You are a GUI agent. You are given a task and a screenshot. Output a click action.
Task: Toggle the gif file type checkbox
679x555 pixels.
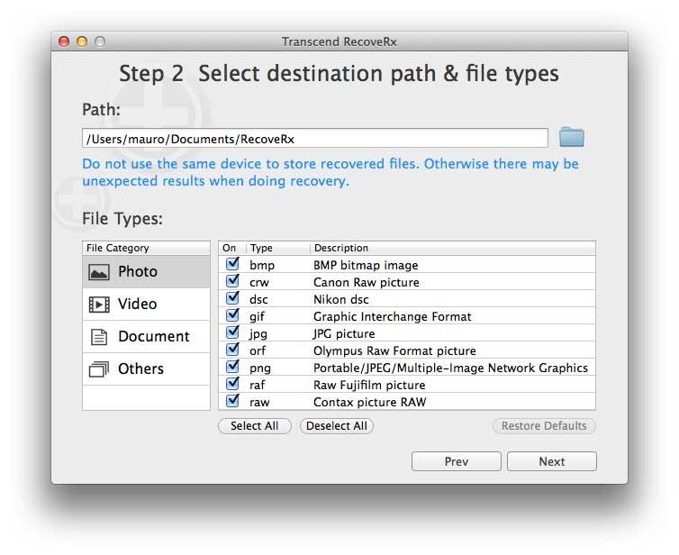coord(232,316)
